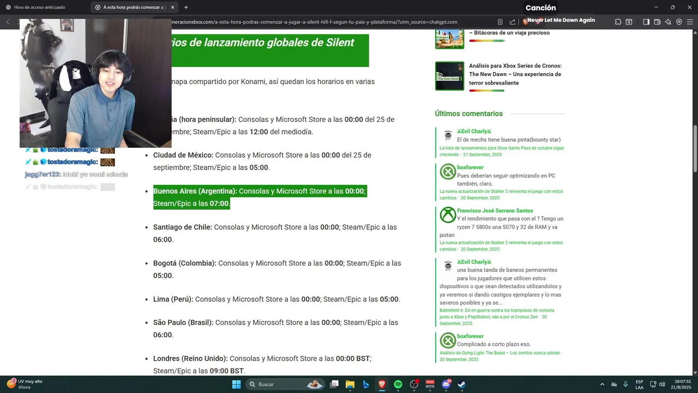Click the network tray icon
Viewport: 698px width, 393px height.
pyautogui.click(x=653, y=384)
